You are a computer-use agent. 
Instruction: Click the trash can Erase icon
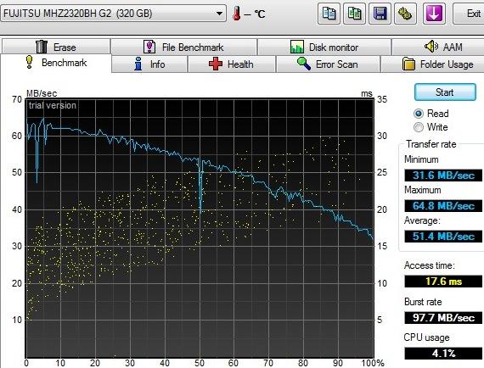click(x=42, y=47)
